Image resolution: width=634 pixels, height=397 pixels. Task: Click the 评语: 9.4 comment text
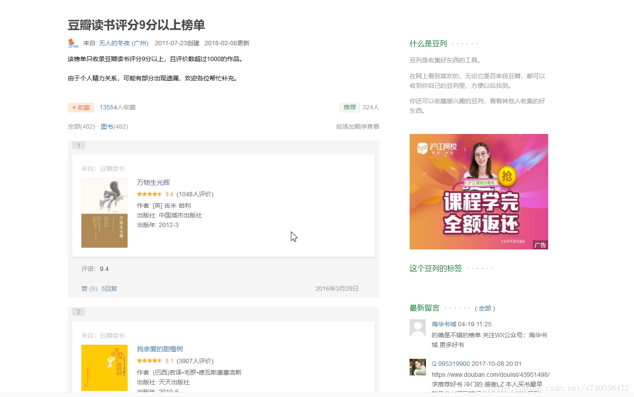tap(95, 269)
